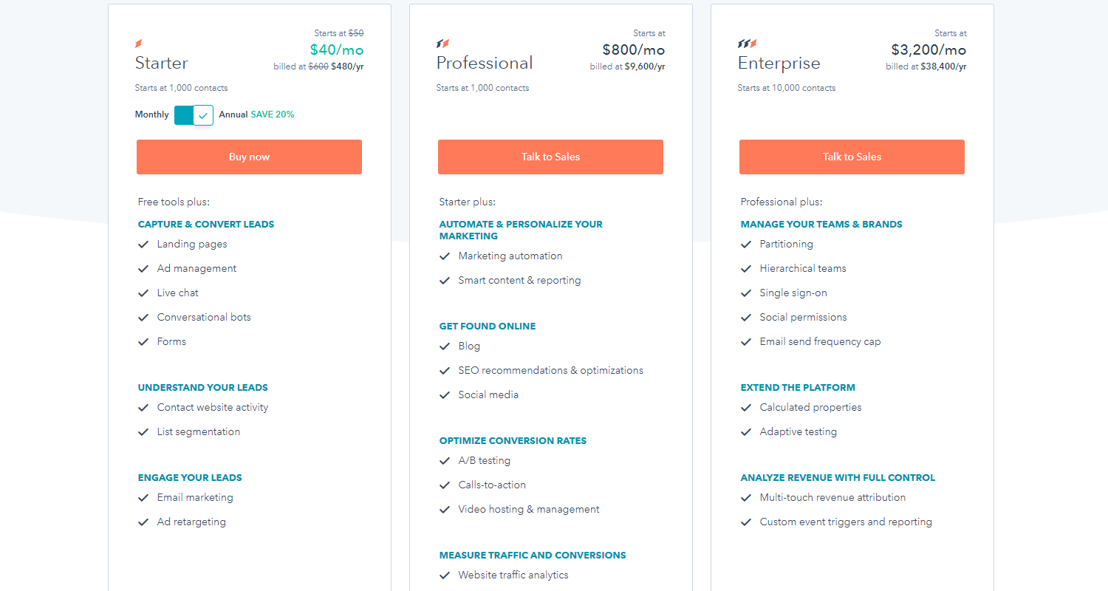Click the Starter plan sprocket icon
1108x591 pixels.
tap(139, 44)
